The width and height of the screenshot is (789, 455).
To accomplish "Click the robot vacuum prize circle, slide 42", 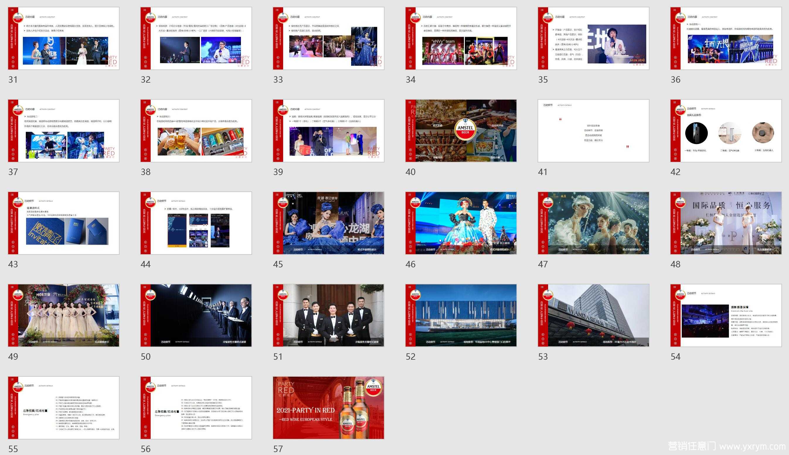I will coord(763,133).
